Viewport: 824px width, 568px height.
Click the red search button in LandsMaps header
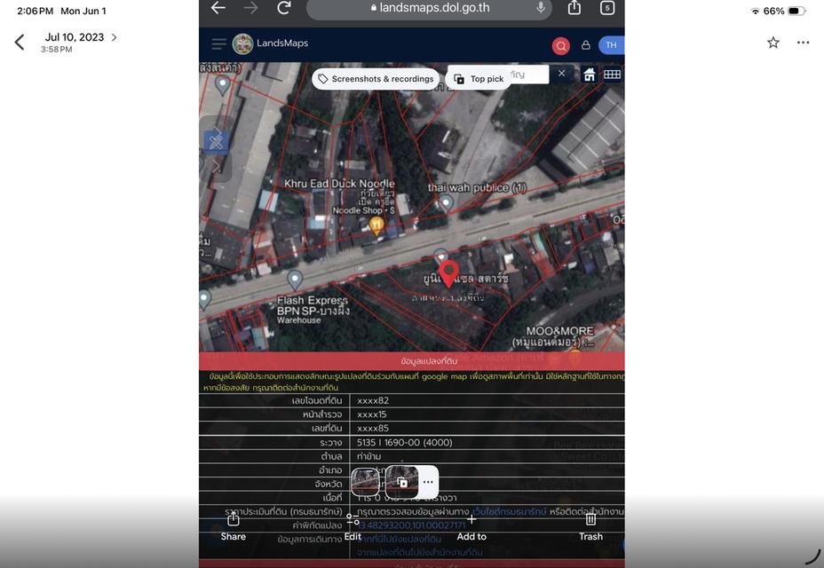[560, 46]
